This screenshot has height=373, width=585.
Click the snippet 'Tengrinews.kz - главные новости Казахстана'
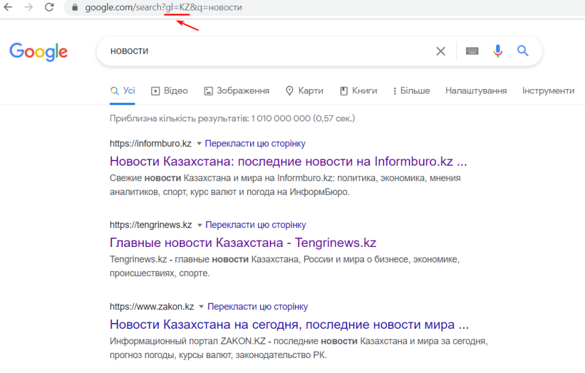[x=284, y=266]
